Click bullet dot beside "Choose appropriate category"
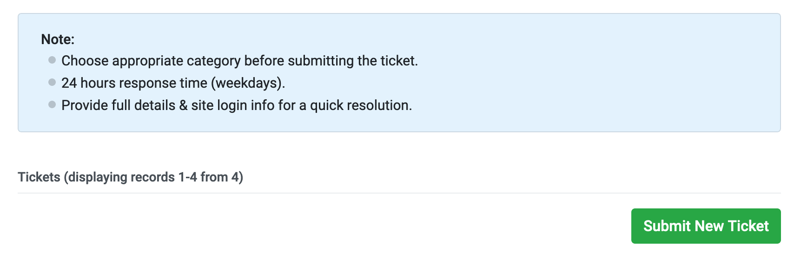The width and height of the screenshot is (794, 259). (52, 60)
